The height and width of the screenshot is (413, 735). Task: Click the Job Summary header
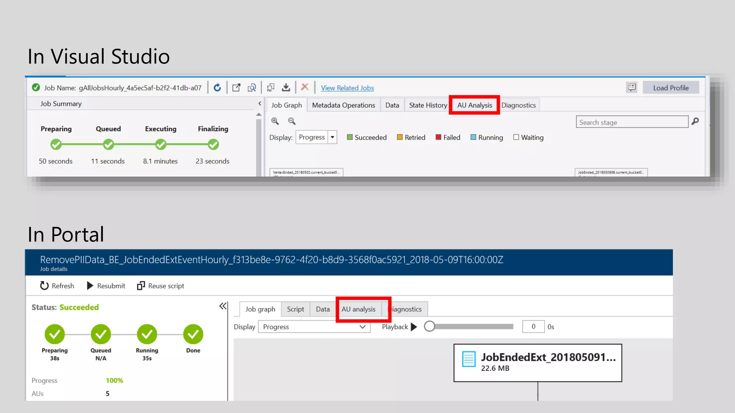(x=61, y=104)
